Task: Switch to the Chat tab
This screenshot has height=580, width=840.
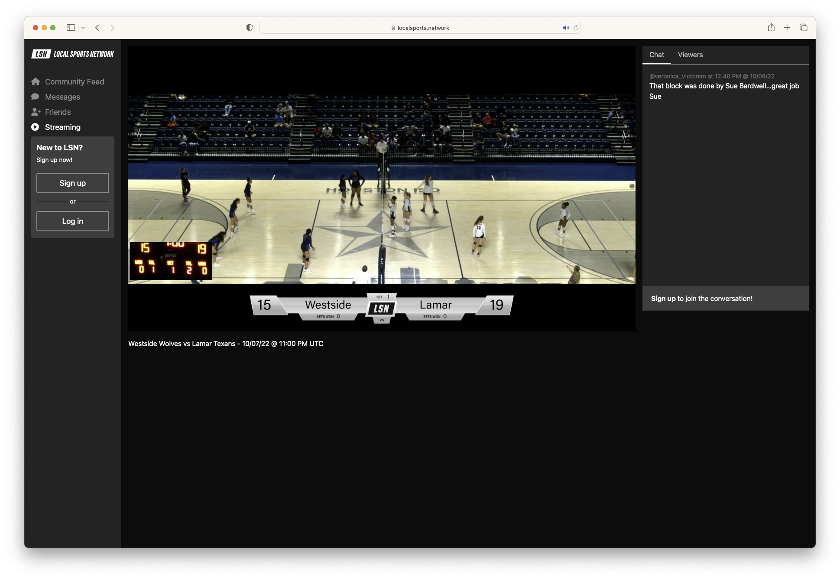Action: (656, 55)
